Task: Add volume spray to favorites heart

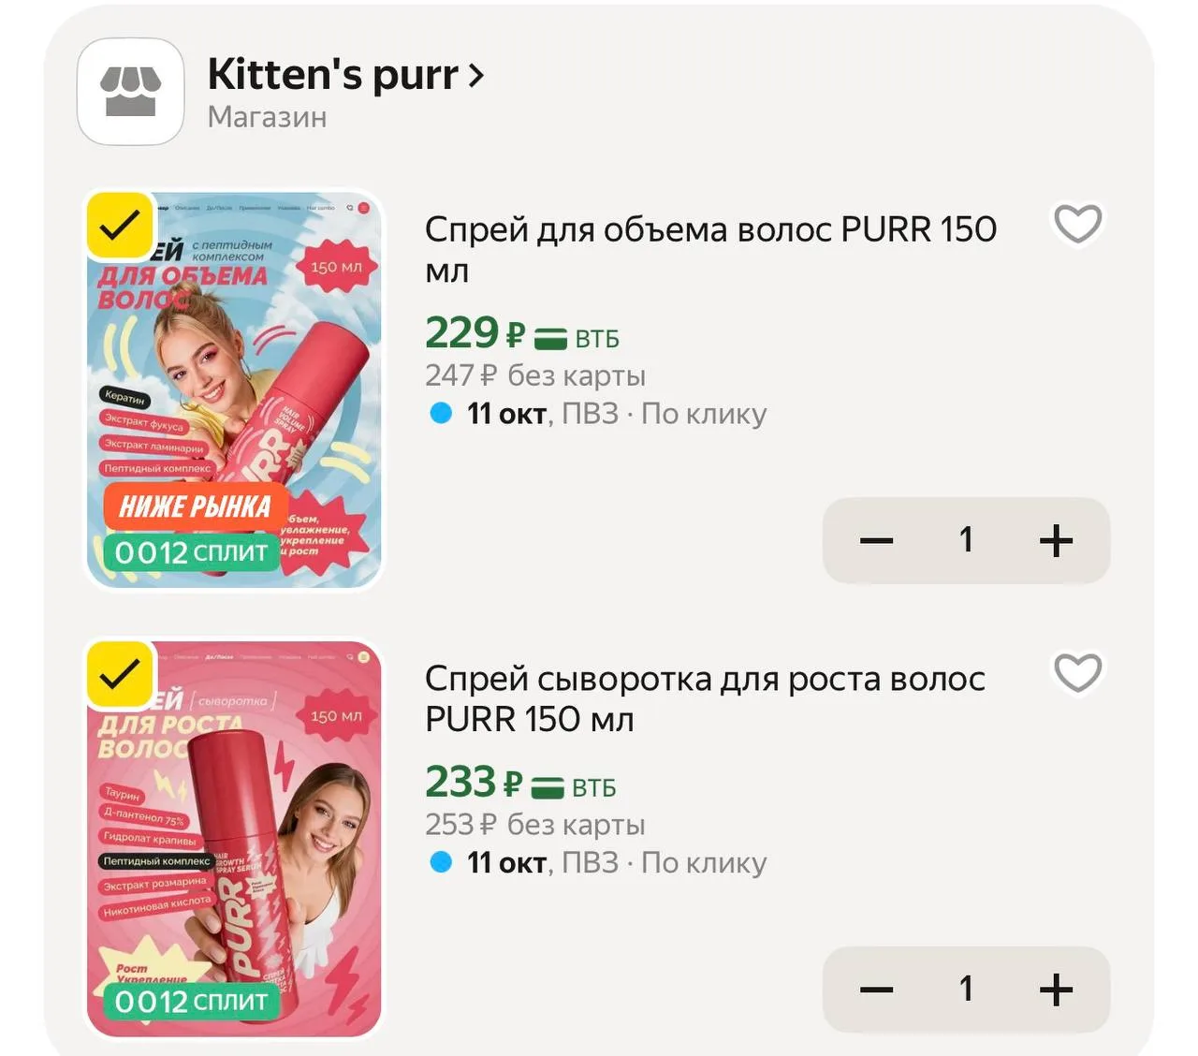Action: (x=1078, y=224)
